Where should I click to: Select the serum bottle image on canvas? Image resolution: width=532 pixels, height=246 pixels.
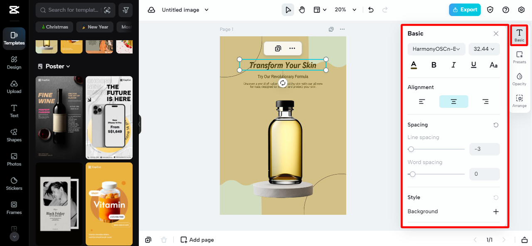pyautogui.click(x=286, y=143)
